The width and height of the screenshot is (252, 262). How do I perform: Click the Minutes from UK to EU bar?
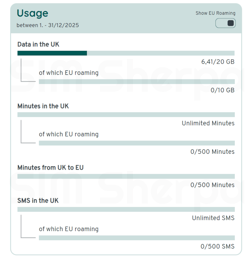pyautogui.click(x=126, y=176)
